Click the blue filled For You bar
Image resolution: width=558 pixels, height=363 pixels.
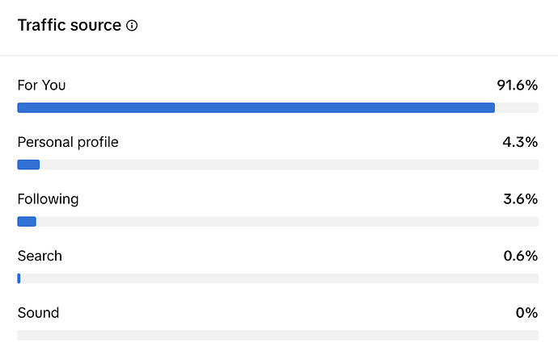(x=256, y=108)
